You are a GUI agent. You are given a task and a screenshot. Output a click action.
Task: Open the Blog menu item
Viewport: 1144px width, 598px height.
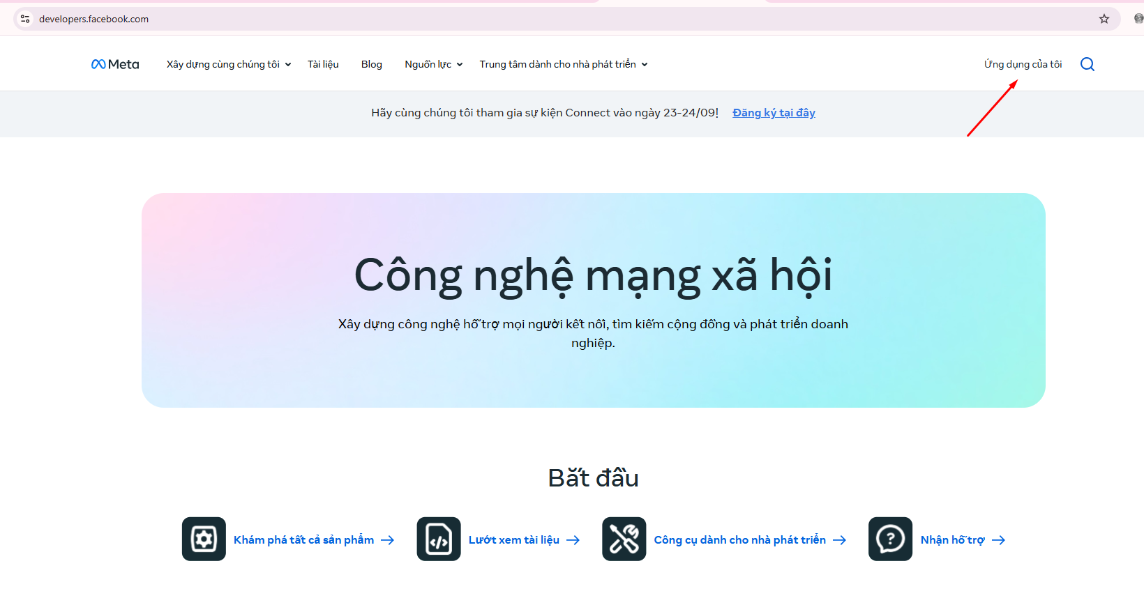click(372, 64)
